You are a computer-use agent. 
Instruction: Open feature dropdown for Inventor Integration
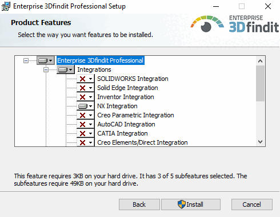tap(86, 97)
